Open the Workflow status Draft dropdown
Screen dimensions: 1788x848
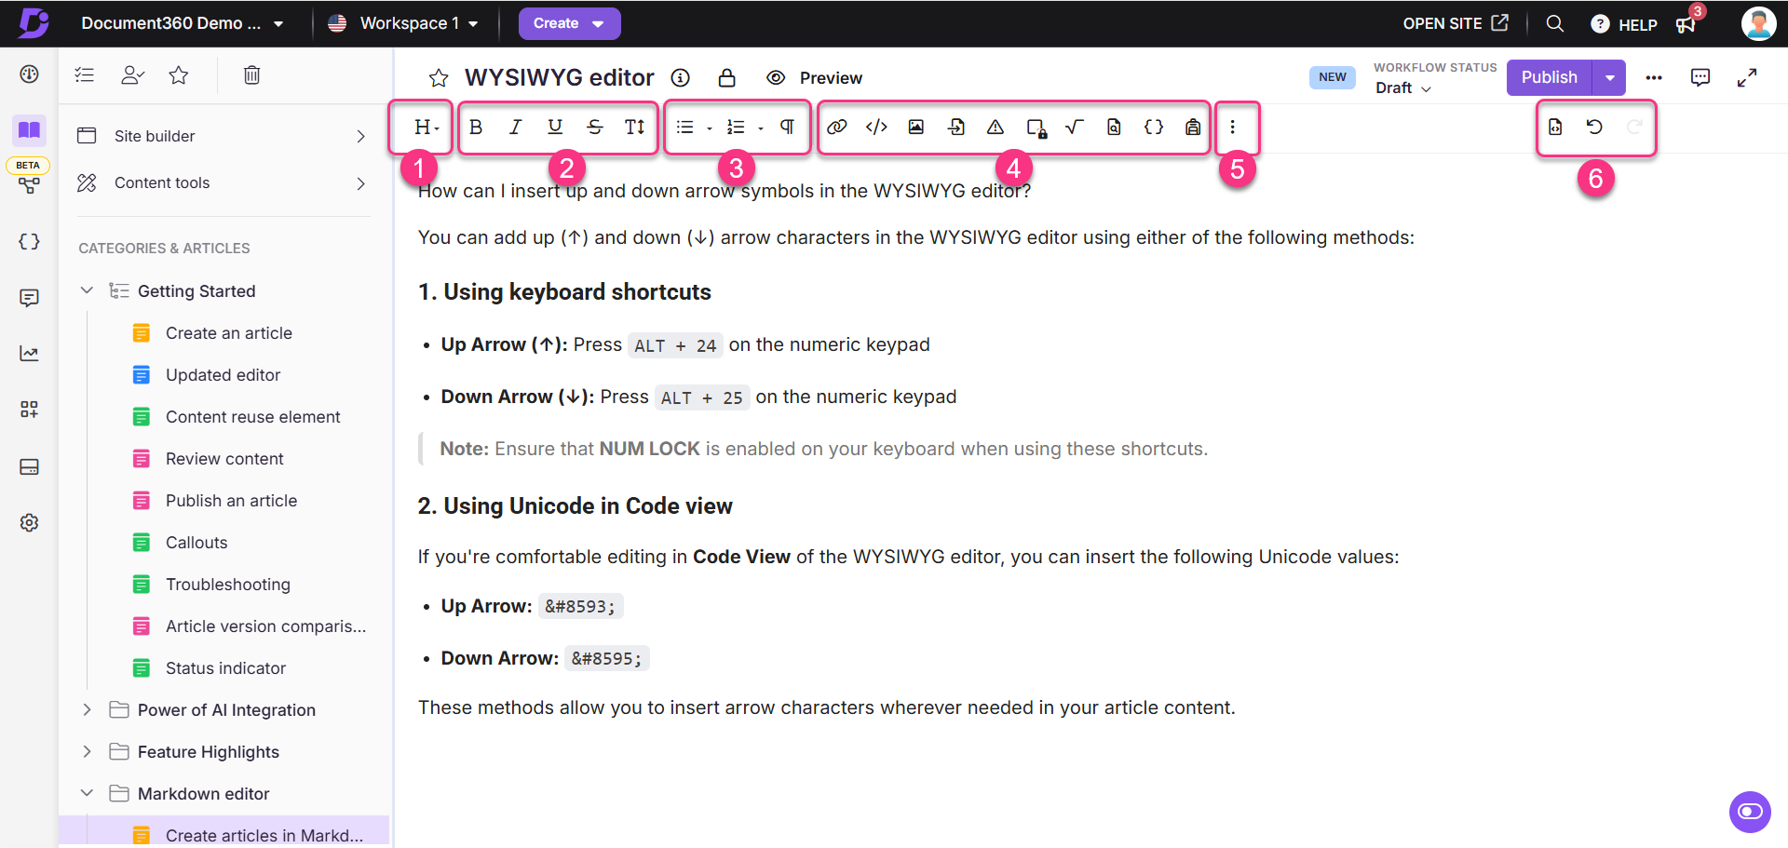[x=1403, y=88]
